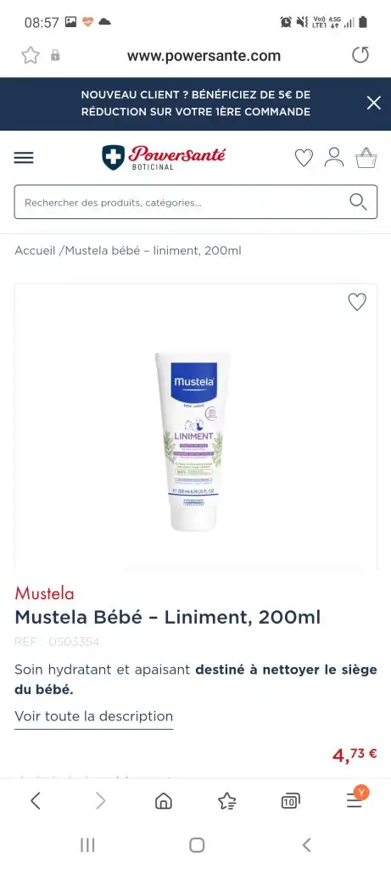Add product to favorites with heart toggle
Image resolution: width=391 pixels, height=869 pixels.
click(357, 302)
